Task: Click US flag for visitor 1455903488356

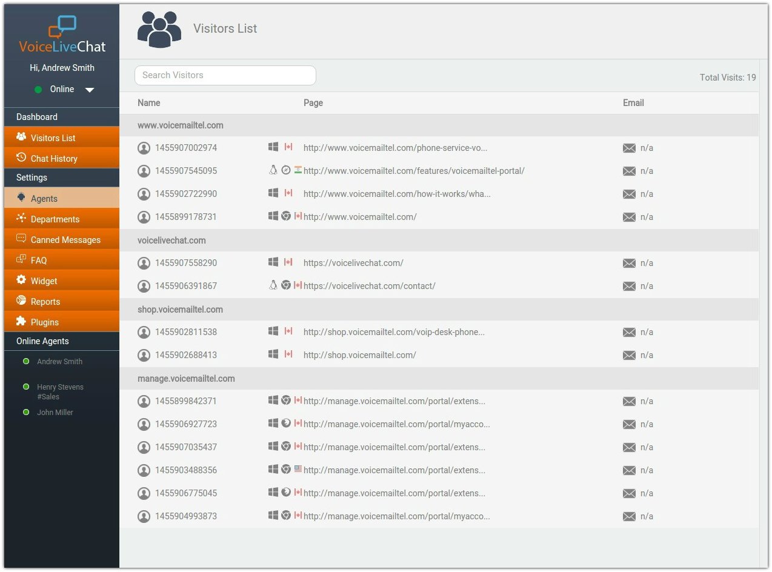Action: 298,470
